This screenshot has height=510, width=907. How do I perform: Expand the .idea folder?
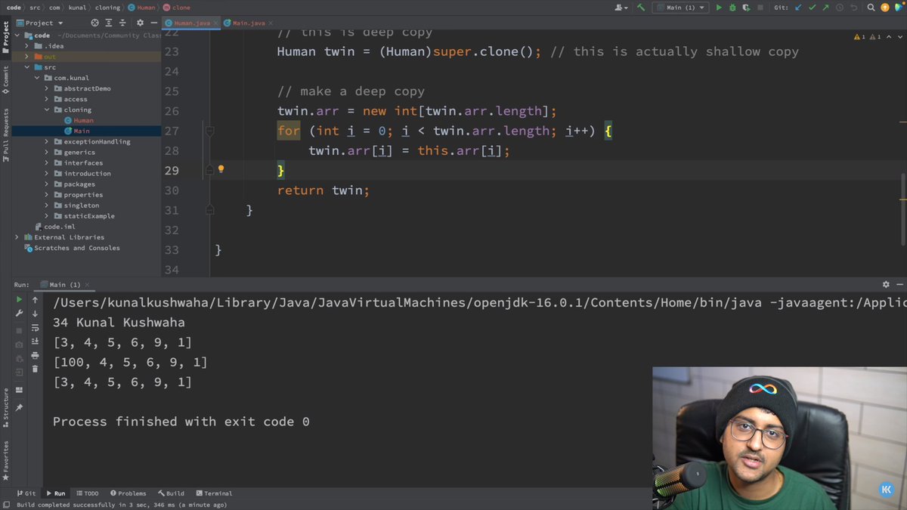click(x=27, y=46)
